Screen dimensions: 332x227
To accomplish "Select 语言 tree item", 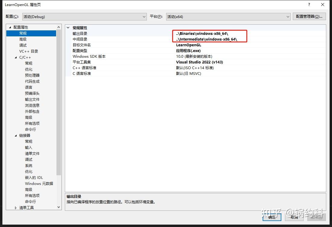I will pyautogui.click(x=29, y=87).
